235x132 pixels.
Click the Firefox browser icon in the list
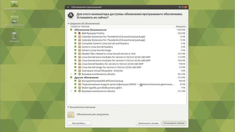point(80,33)
